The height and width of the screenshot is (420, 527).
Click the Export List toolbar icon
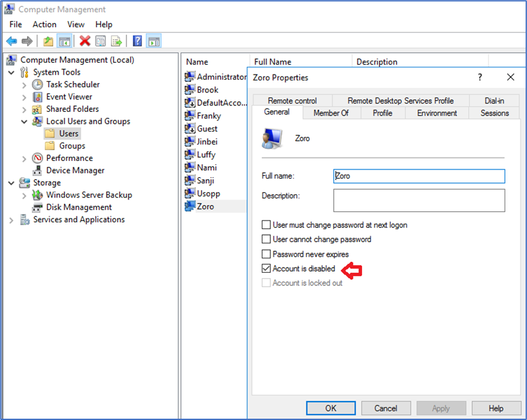(117, 41)
